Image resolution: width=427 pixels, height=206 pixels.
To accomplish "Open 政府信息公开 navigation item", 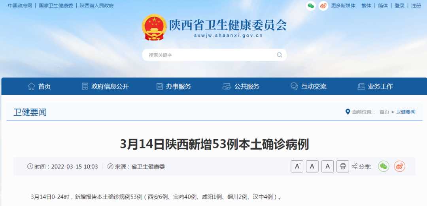I will click(105, 86).
